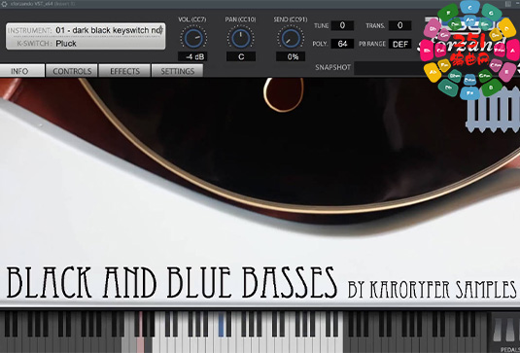The image size is (520, 353).
Task: Switch to the INFO tab
Action: click(x=22, y=71)
